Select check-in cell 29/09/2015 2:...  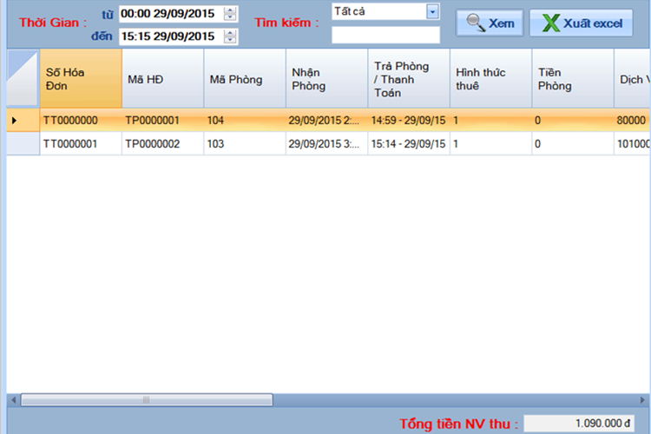coord(326,121)
